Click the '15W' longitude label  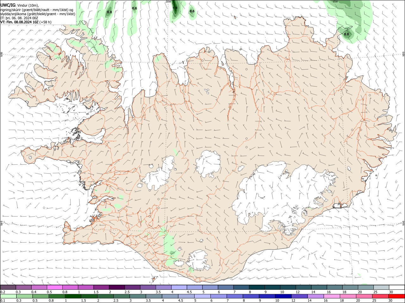[x=335, y=2]
